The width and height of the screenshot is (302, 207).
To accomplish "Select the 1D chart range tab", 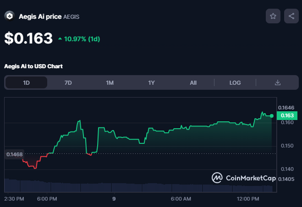I will coord(27,82).
